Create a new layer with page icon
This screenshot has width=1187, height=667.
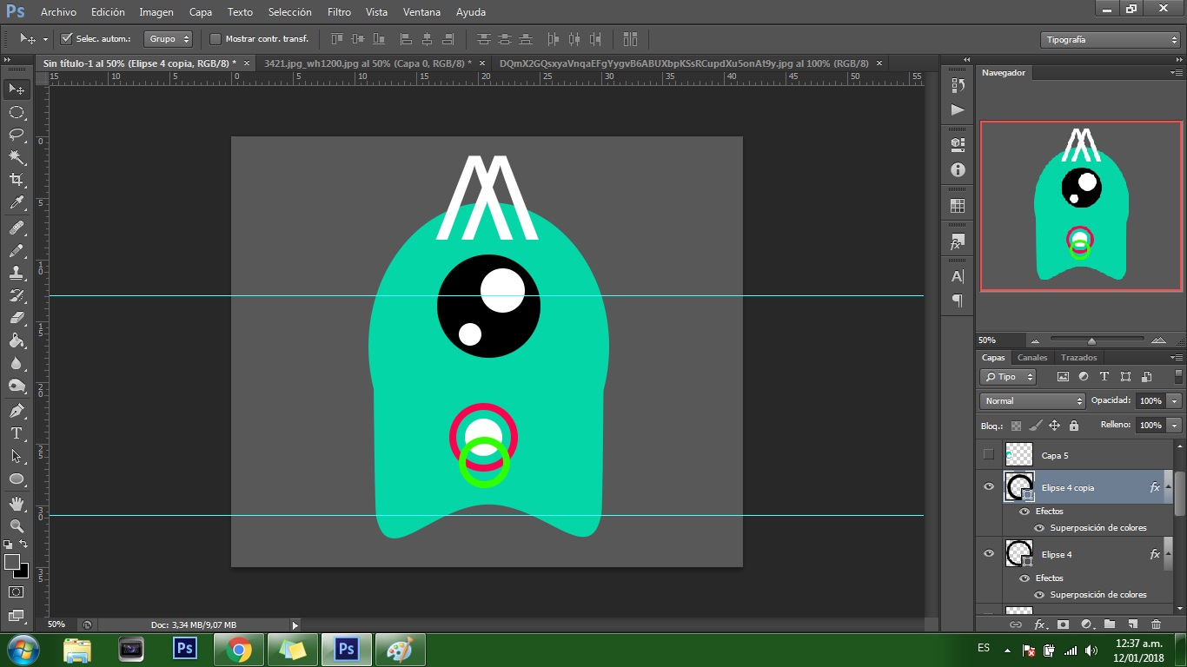pos(1133,624)
